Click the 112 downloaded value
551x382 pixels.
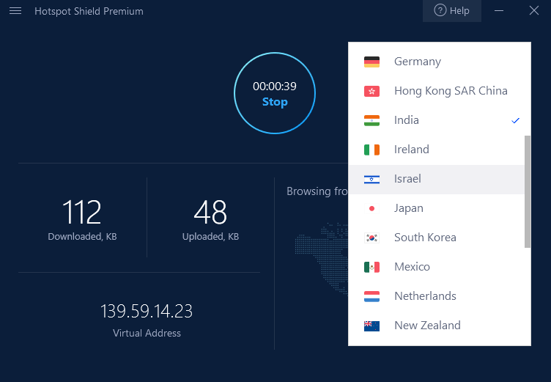tap(82, 212)
